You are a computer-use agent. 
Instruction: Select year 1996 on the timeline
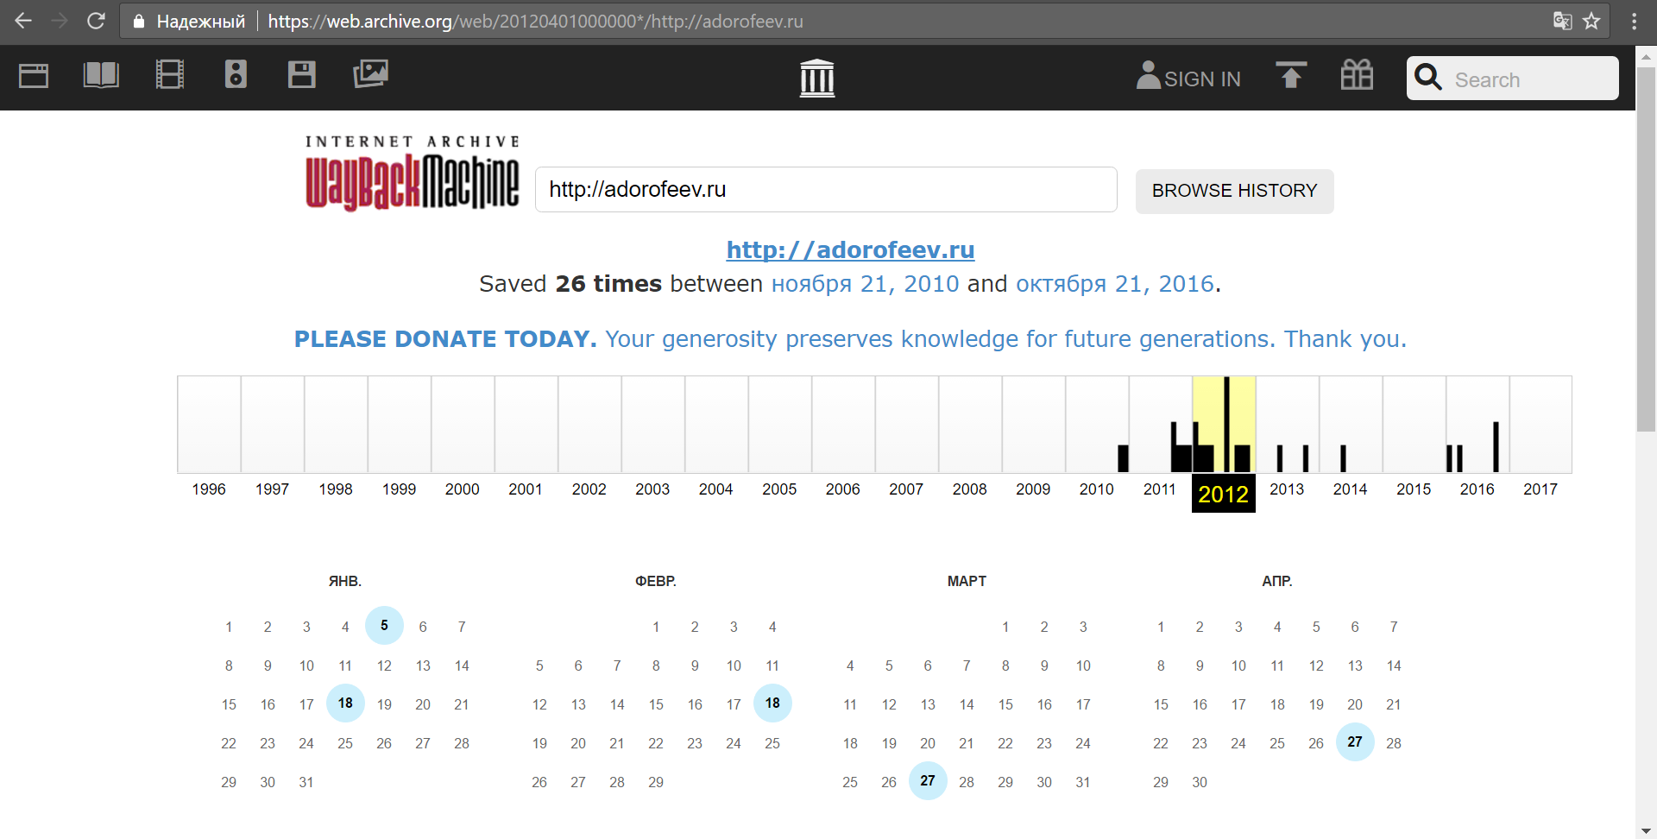(209, 489)
